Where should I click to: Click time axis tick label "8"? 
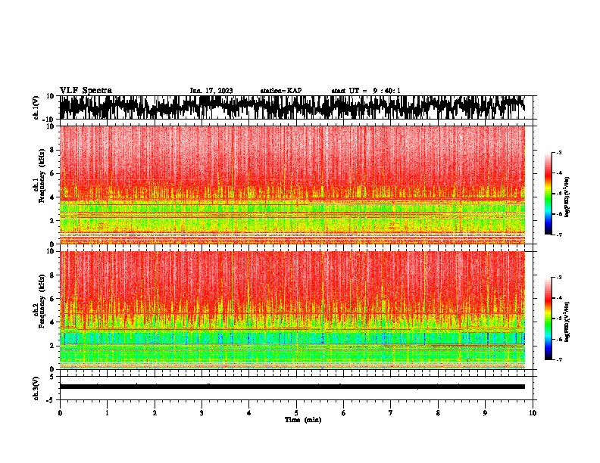pos(438,413)
